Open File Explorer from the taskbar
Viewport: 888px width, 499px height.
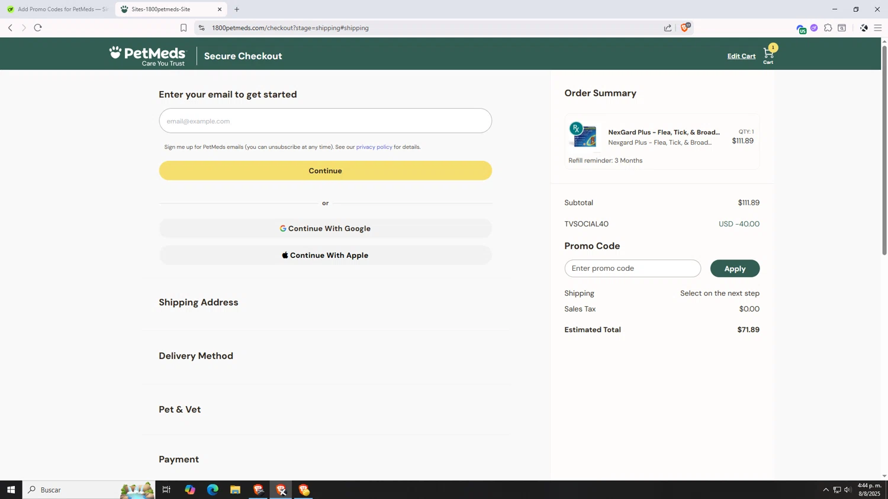coord(235,490)
